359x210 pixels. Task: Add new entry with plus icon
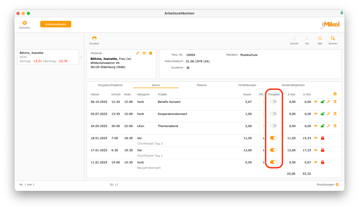point(335,94)
